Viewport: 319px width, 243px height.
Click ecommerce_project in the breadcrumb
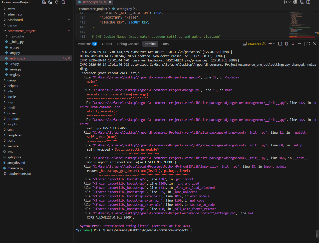93,9
